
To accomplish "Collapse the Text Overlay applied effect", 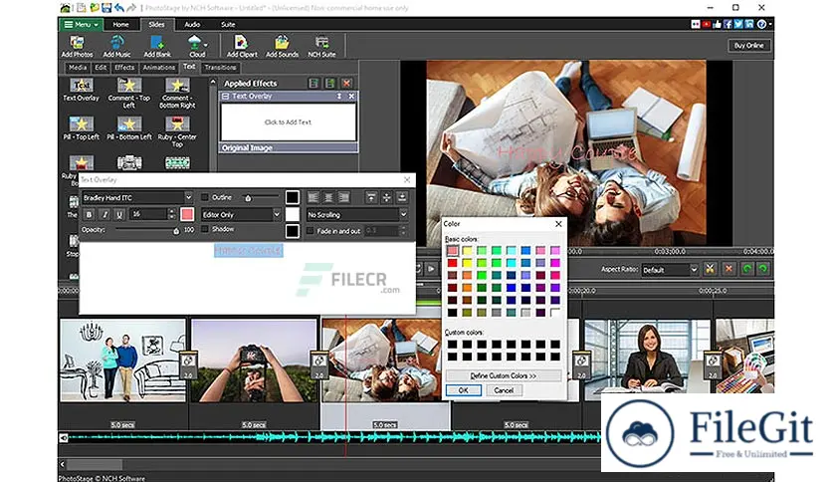I will pyautogui.click(x=226, y=96).
